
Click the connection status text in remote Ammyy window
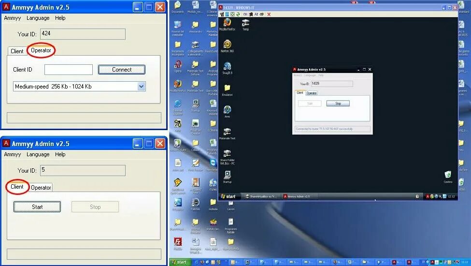tap(325, 129)
